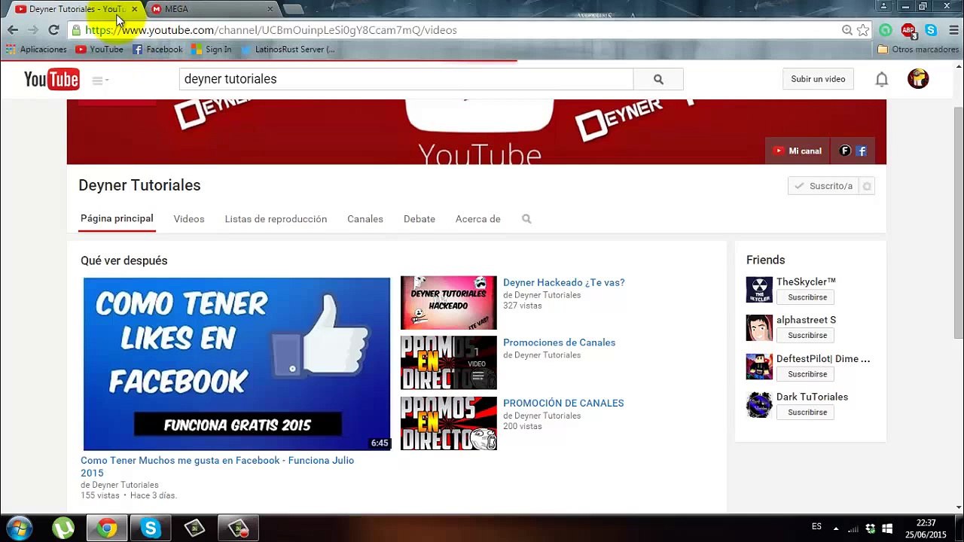Open the Listas de reproducción tab
This screenshot has width=964, height=542.
click(x=276, y=219)
